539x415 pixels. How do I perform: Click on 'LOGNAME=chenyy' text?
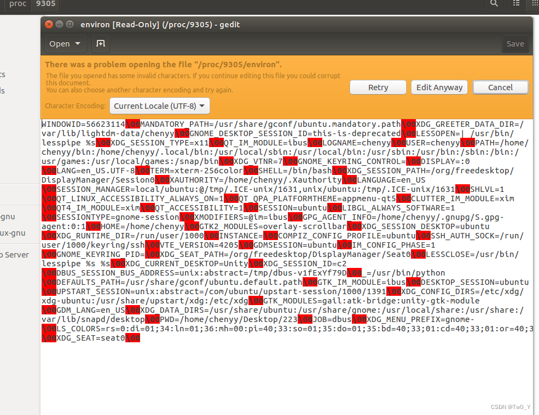pyautogui.click(x=357, y=143)
